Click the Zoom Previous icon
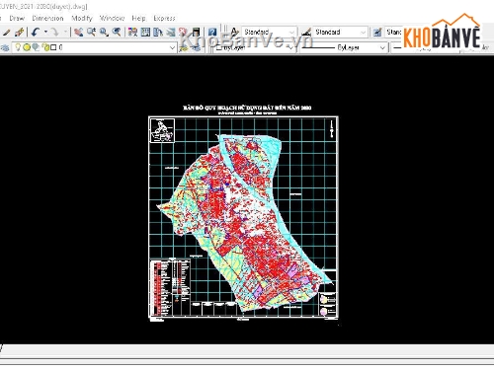Viewport: 494px width, 370px height. (117, 32)
